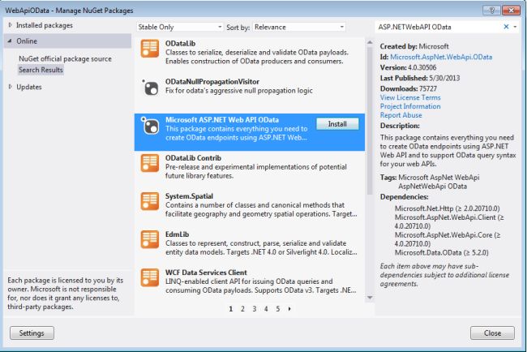Screen dimensions: 527x352
Task: Collapse the Online section
Action: tap(10, 41)
